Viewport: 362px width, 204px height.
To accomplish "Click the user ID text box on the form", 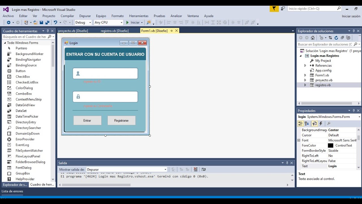I will pyautogui.click(x=105, y=73).
